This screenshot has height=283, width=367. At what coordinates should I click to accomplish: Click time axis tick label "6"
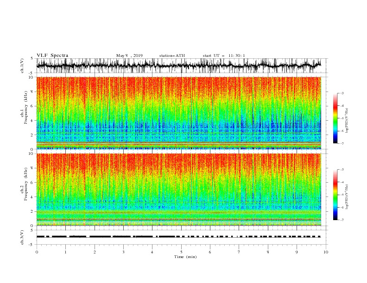pyautogui.click(x=210, y=252)
